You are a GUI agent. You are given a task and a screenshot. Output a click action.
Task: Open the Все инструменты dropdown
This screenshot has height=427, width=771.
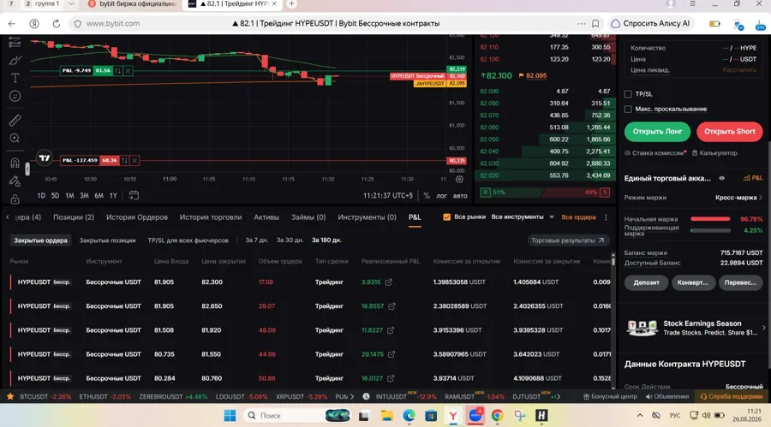click(x=523, y=217)
